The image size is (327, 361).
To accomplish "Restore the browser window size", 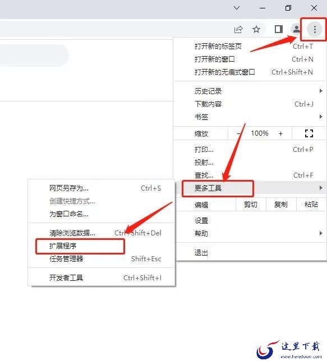I will [288, 8].
